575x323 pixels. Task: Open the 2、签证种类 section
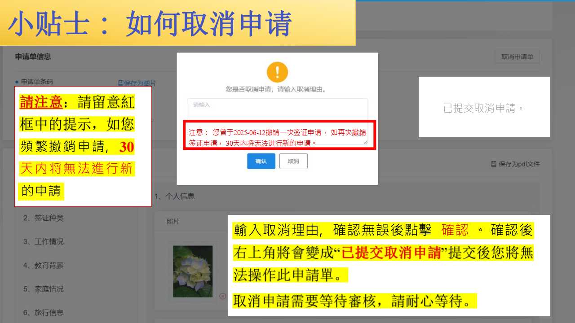pos(44,218)
